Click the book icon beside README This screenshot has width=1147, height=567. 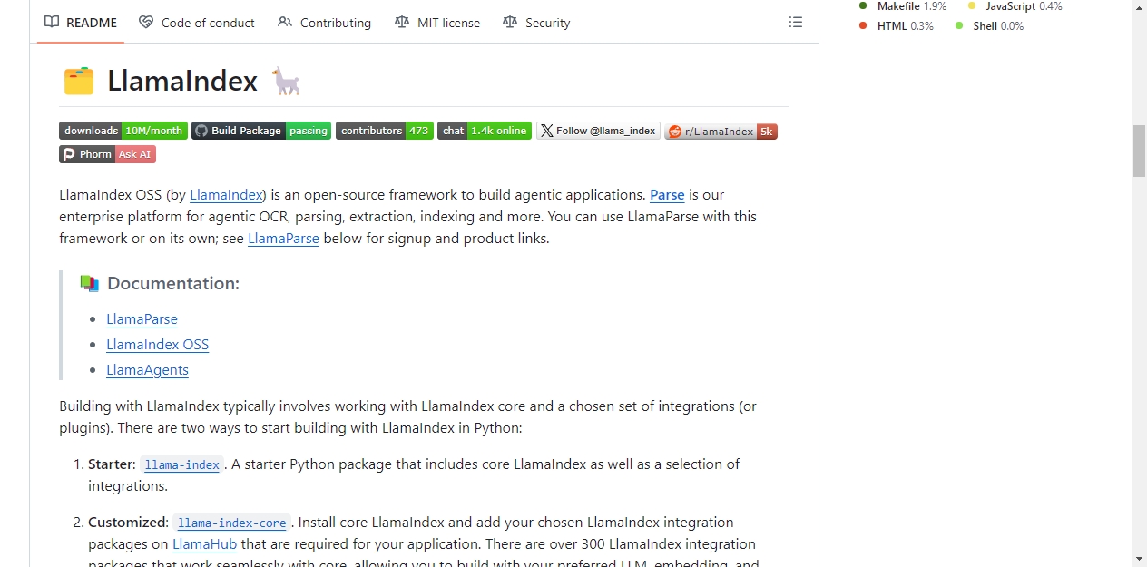tap(52, 23)
